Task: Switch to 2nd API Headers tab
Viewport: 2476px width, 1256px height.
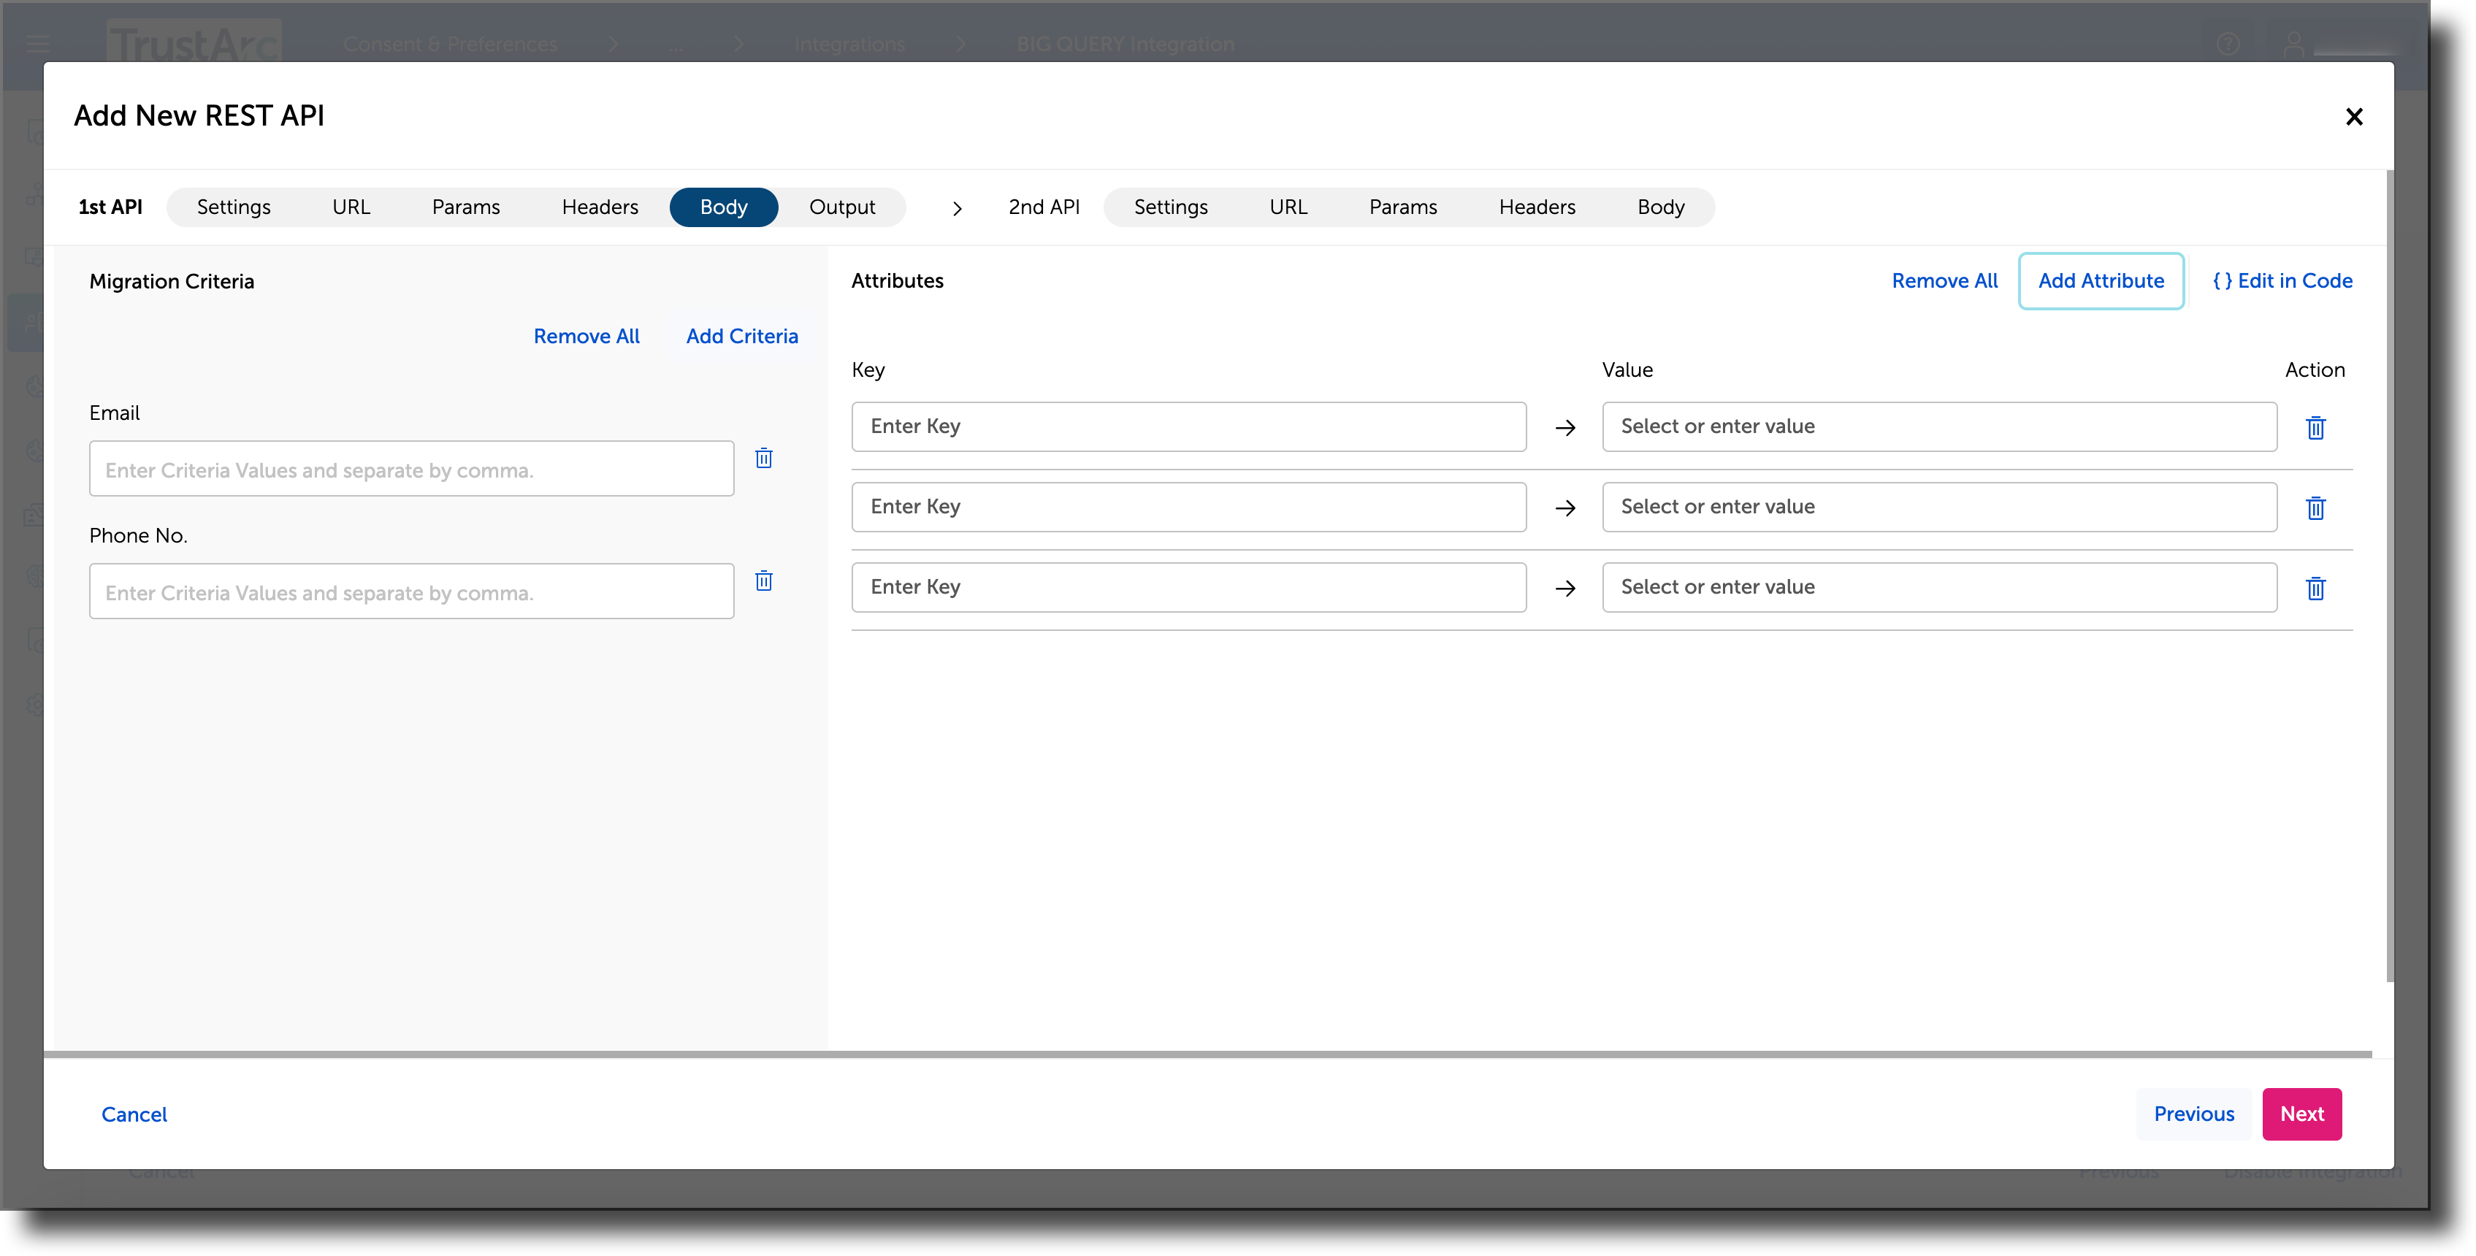Action: point(1537,207)
